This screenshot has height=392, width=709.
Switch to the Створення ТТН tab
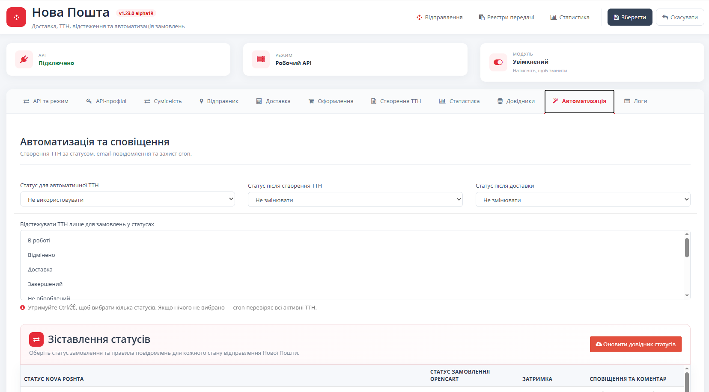(396, 101)
